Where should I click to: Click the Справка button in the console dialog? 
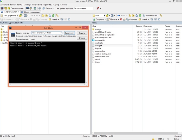[x=82, y=38]
